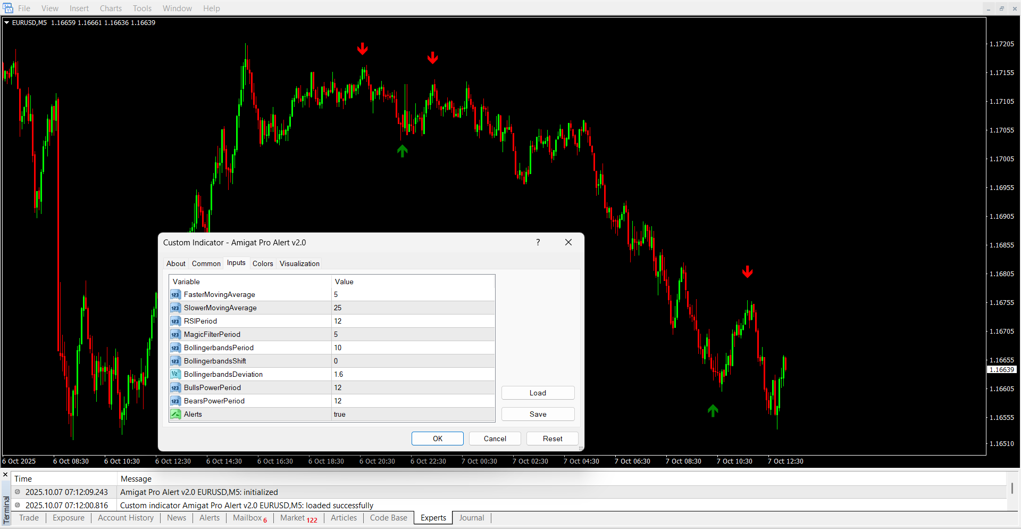
Task: Click the Reset button
Action: coord(552,439)
